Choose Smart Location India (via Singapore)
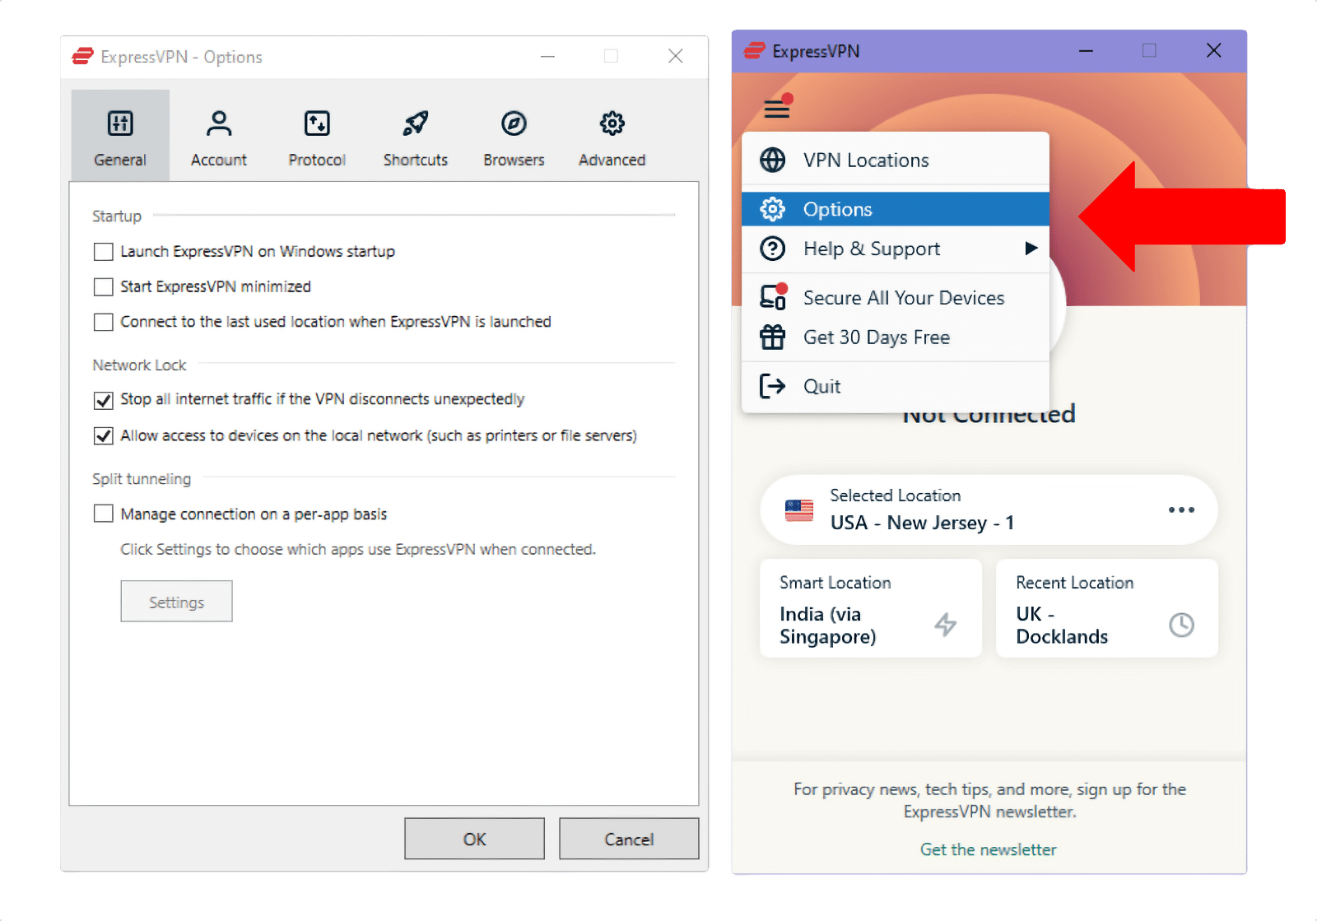 pos(871,608)
